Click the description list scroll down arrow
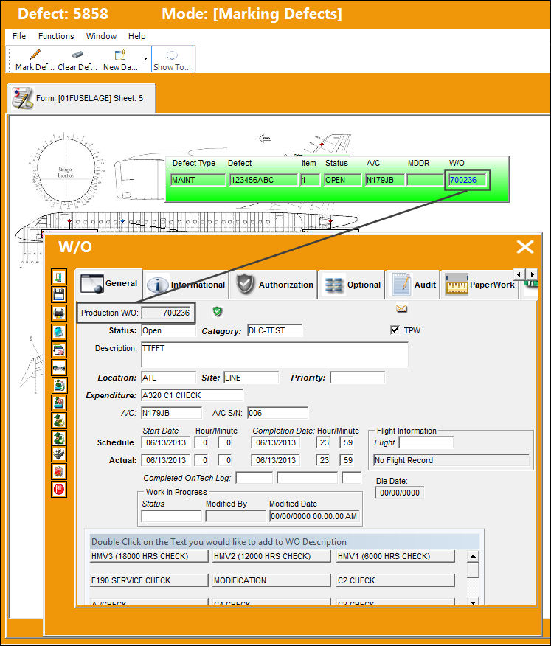Image resolution: width=551 pixels, height=646 pixels. tap(473, 602)
